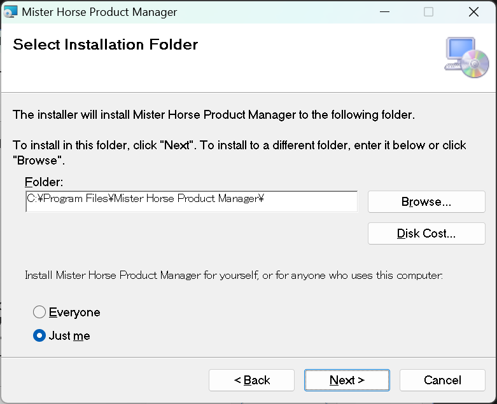Cancel the installation
Screen dimensions: 497x404
tap(442, 380)
